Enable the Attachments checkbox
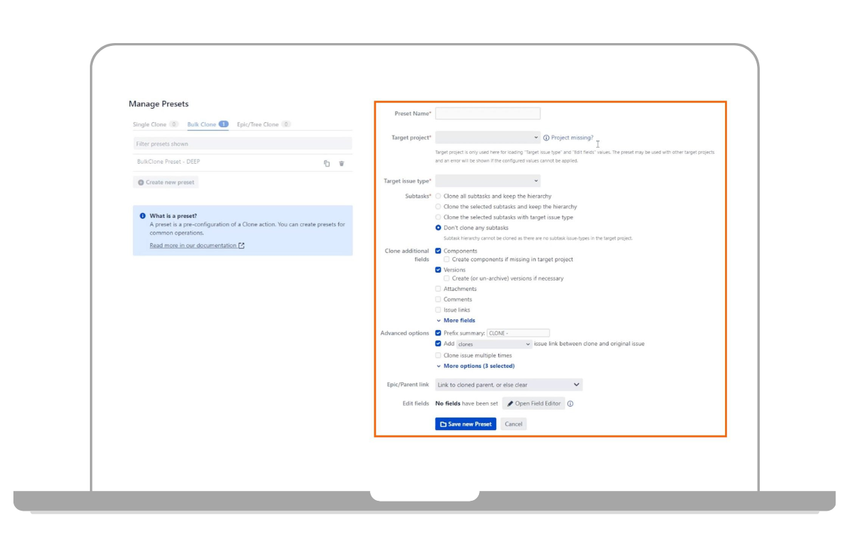This screenshot has height=558, width=849. tap(439, 289)
